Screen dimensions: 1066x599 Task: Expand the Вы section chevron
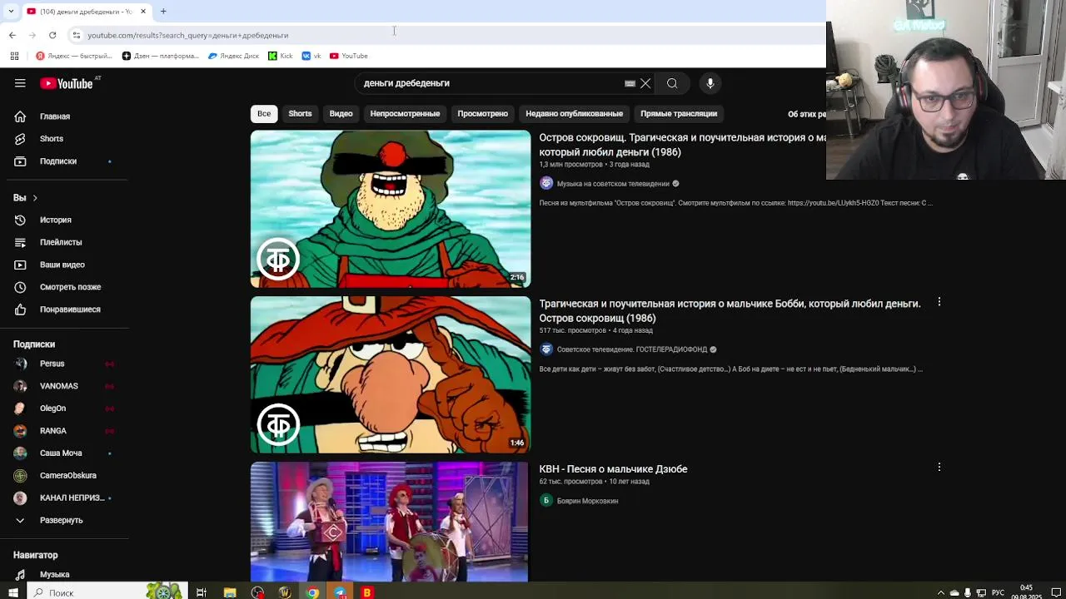click(35, 198)
